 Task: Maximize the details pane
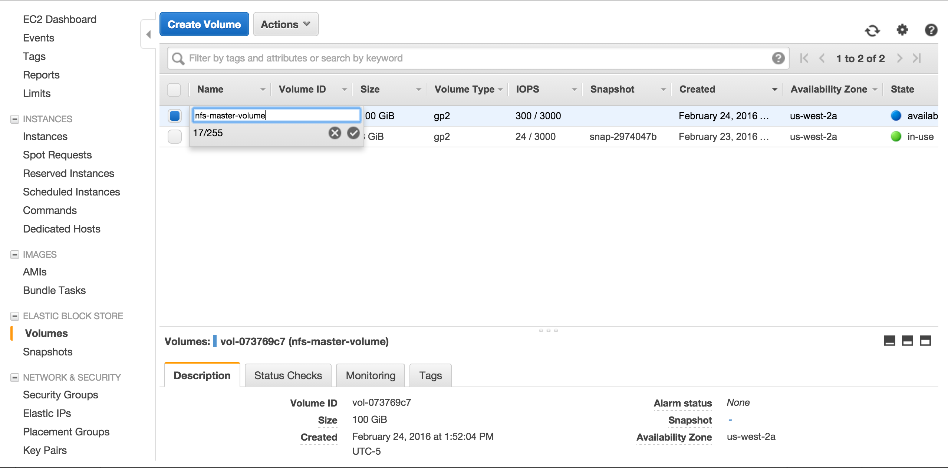tap(925, 341)
